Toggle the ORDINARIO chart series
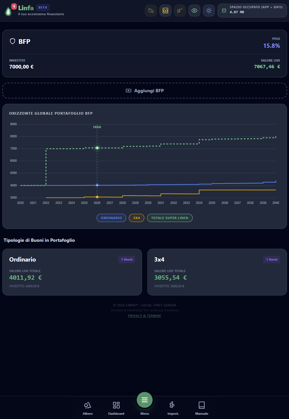Screen dimensions: 289x419 [111, 218]
